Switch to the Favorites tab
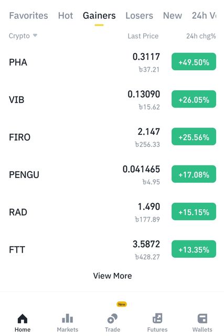Viewport: 224px width, 336px height. click(x=28, y=16)
